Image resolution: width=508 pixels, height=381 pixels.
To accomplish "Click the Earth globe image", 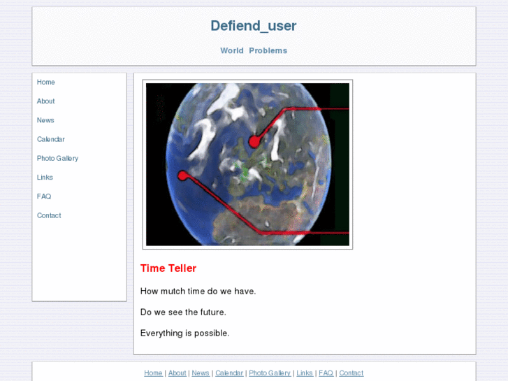I will (x=247, y=164).
